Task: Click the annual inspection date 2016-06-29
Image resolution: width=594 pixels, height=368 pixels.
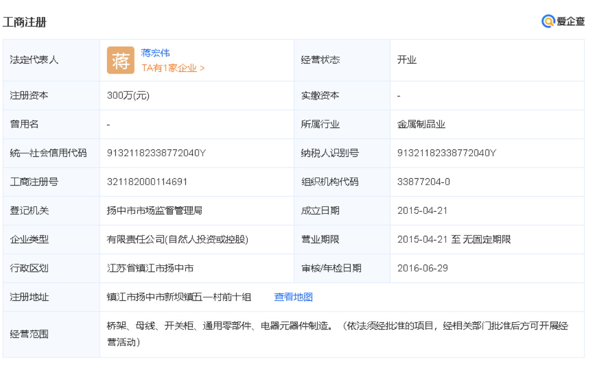Action: (422, 268)
